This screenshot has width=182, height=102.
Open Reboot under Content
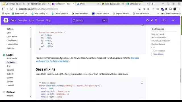click(10, 96)
